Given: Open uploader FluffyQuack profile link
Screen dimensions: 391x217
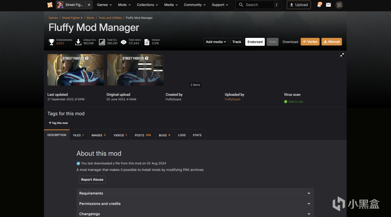Looking at the screenshot, I should click(x=233, y=99).
